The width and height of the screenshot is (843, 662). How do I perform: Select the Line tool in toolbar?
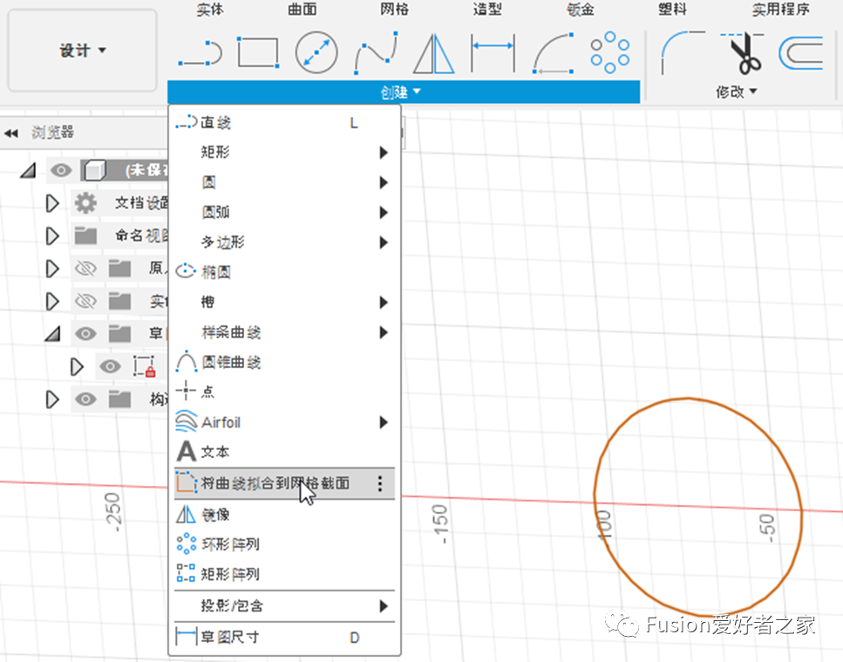pyautogui.click(x=200, y=54)
